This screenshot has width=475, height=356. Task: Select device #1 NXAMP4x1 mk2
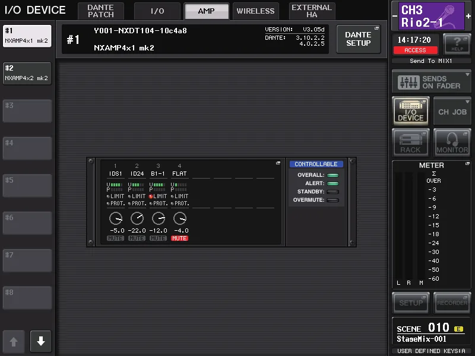pos(27,36)
